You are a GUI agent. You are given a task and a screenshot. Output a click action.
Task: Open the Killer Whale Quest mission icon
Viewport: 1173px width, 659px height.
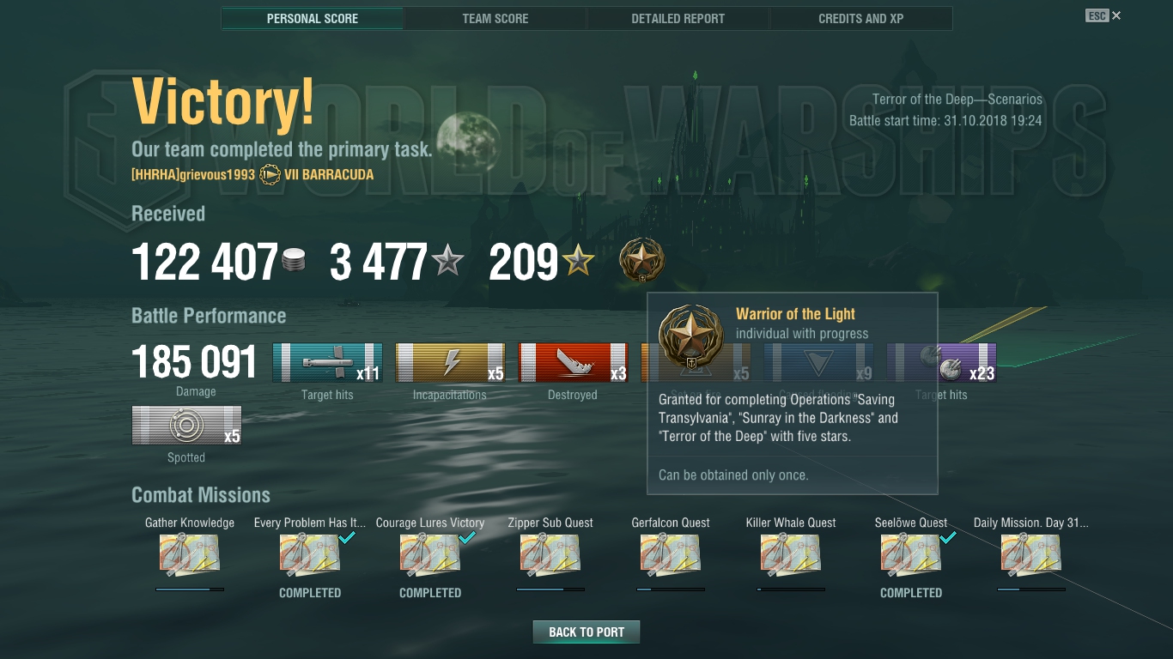point(791,554)
